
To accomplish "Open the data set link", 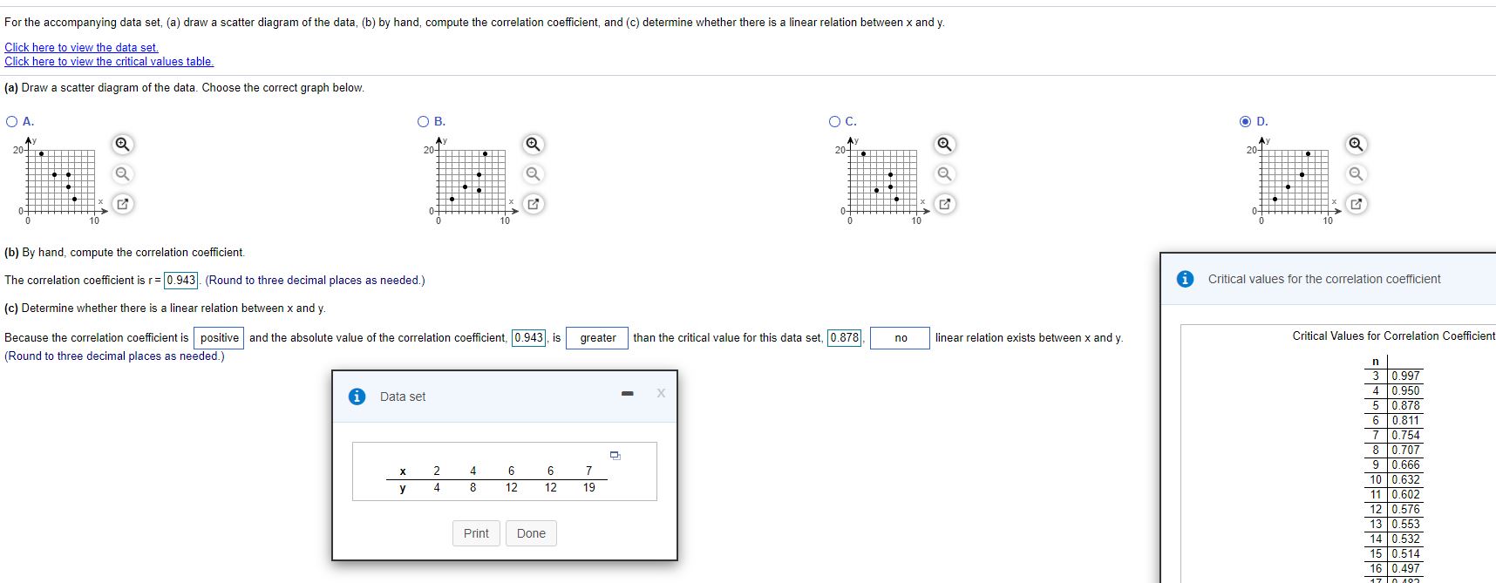I will pyautogui.click(x=81, y=47).
